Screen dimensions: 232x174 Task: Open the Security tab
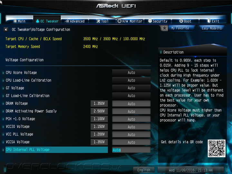point(158,21)
